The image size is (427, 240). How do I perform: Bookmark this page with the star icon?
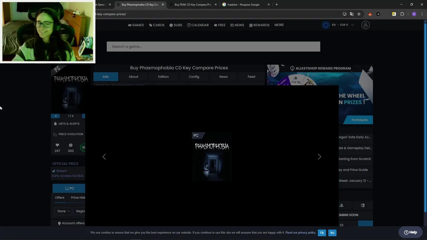click(x=359, y=14)
